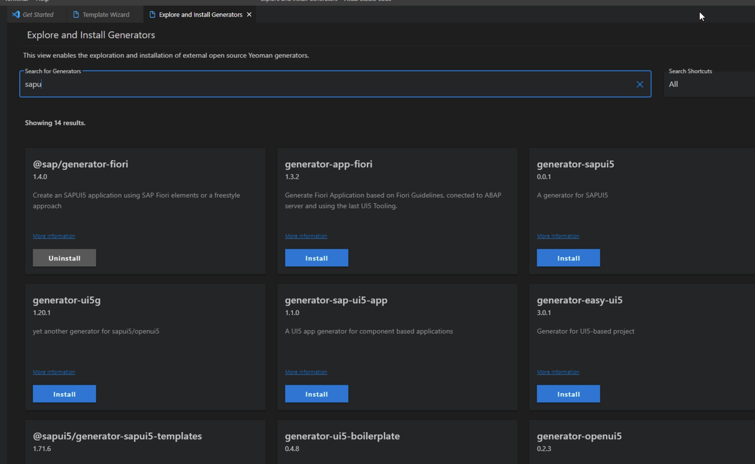The height and width of the screenshot is (464, 755).
Task: Click the generator-ui5g card title
Action: pyautogui.click(x=66, y=300)
